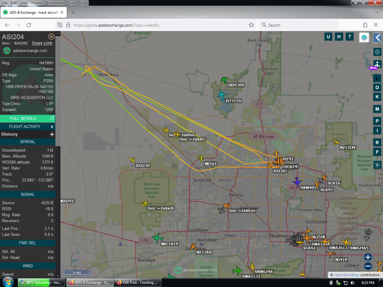Click the browser URL address field

point(156,25)
